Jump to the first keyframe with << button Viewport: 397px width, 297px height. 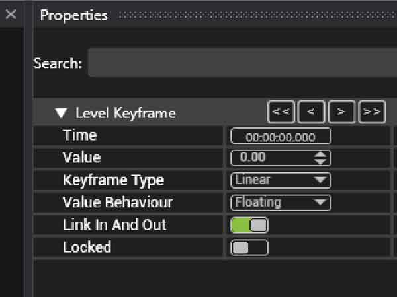pyautogui.click(x=281, y=112)
